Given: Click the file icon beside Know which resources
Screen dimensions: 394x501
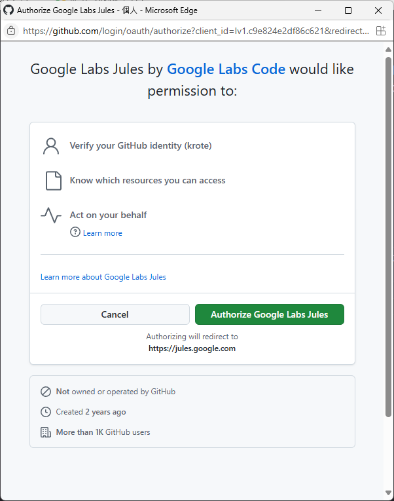Looking at the screenshot, I should pyautogui.click(x=54, y=181).
